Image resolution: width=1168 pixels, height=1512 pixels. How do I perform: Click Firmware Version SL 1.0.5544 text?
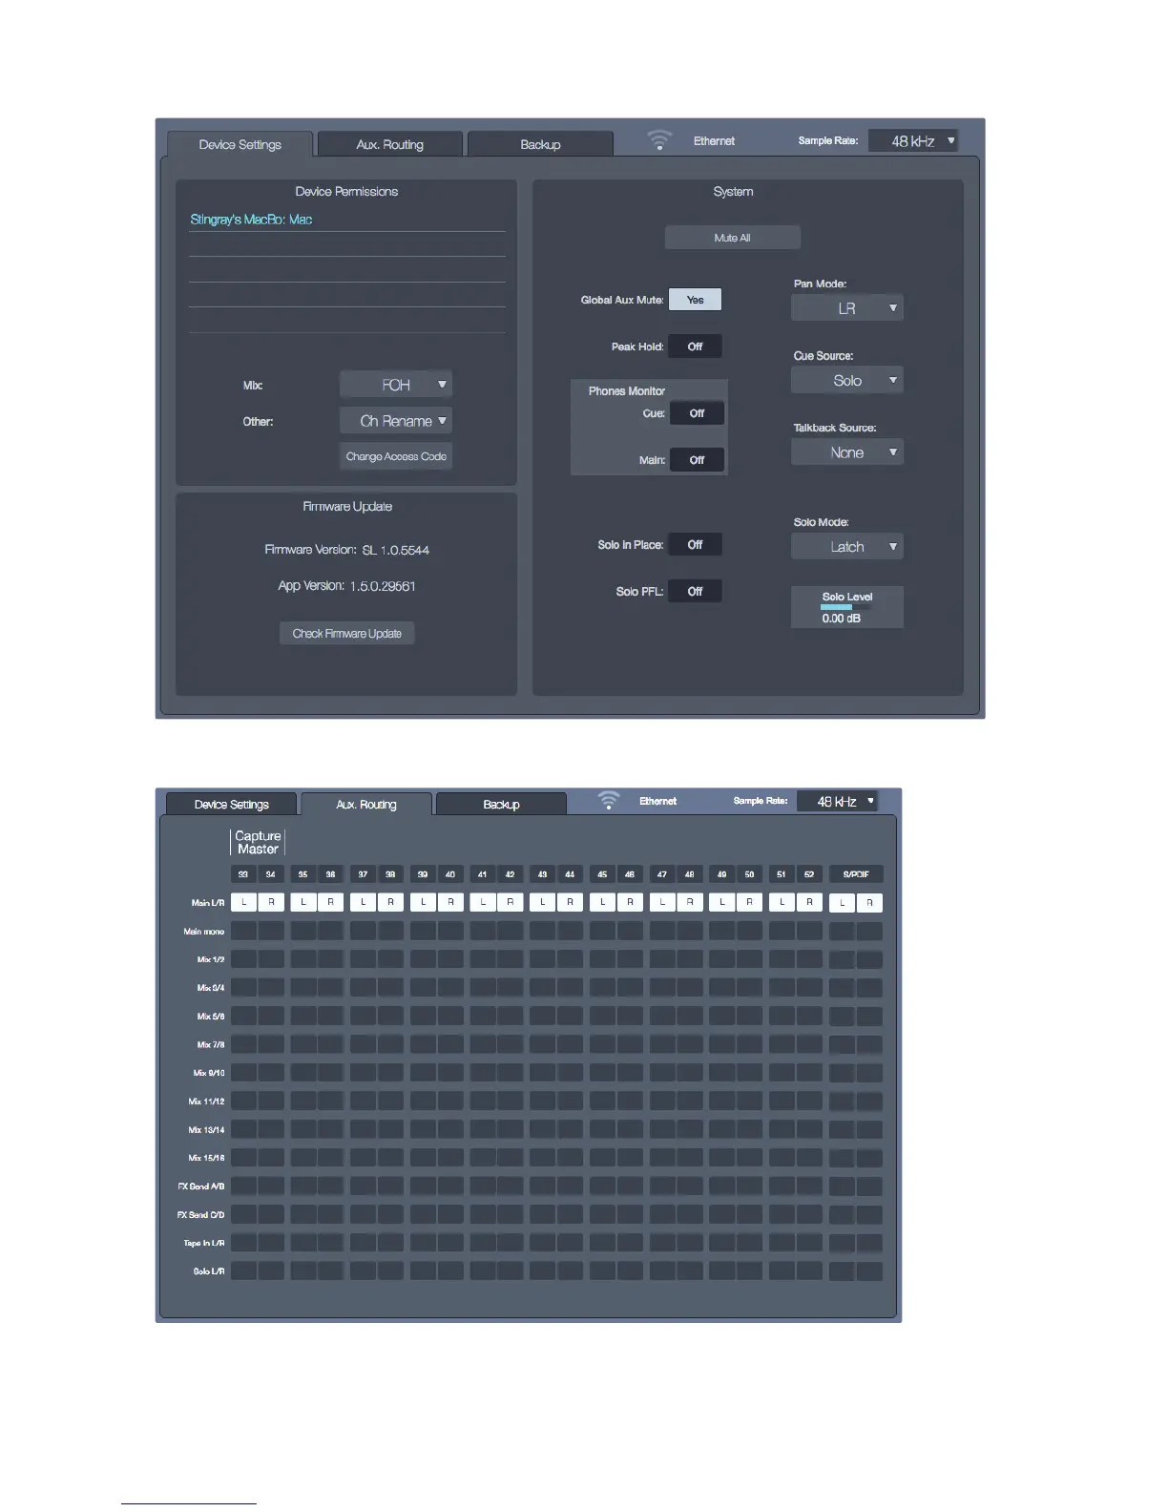(x=346, y=550)
